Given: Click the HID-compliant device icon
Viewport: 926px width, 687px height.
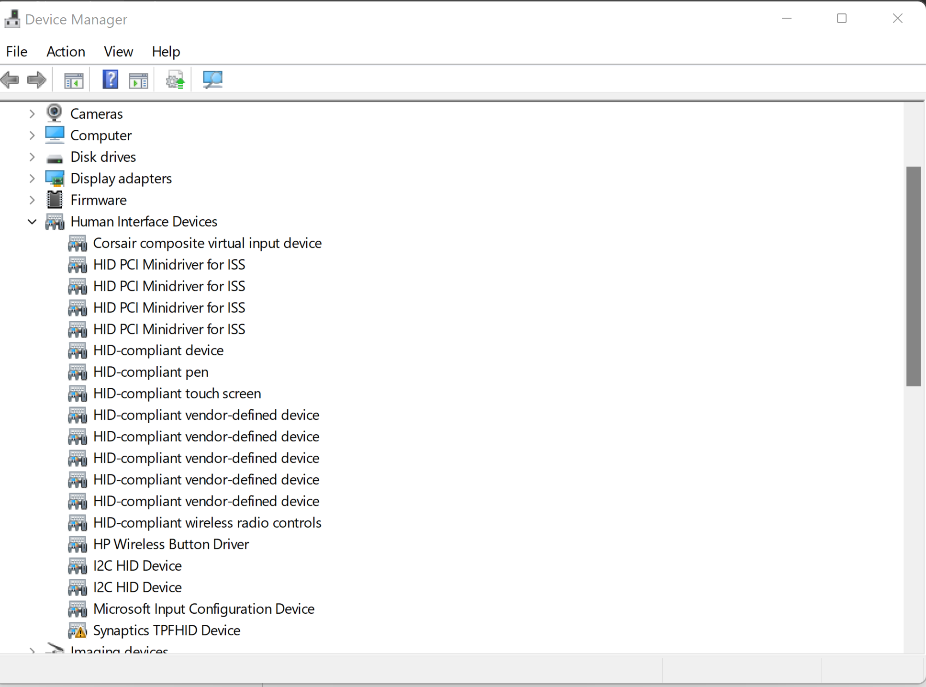Looking at the screenshot, I should [78, 350].
